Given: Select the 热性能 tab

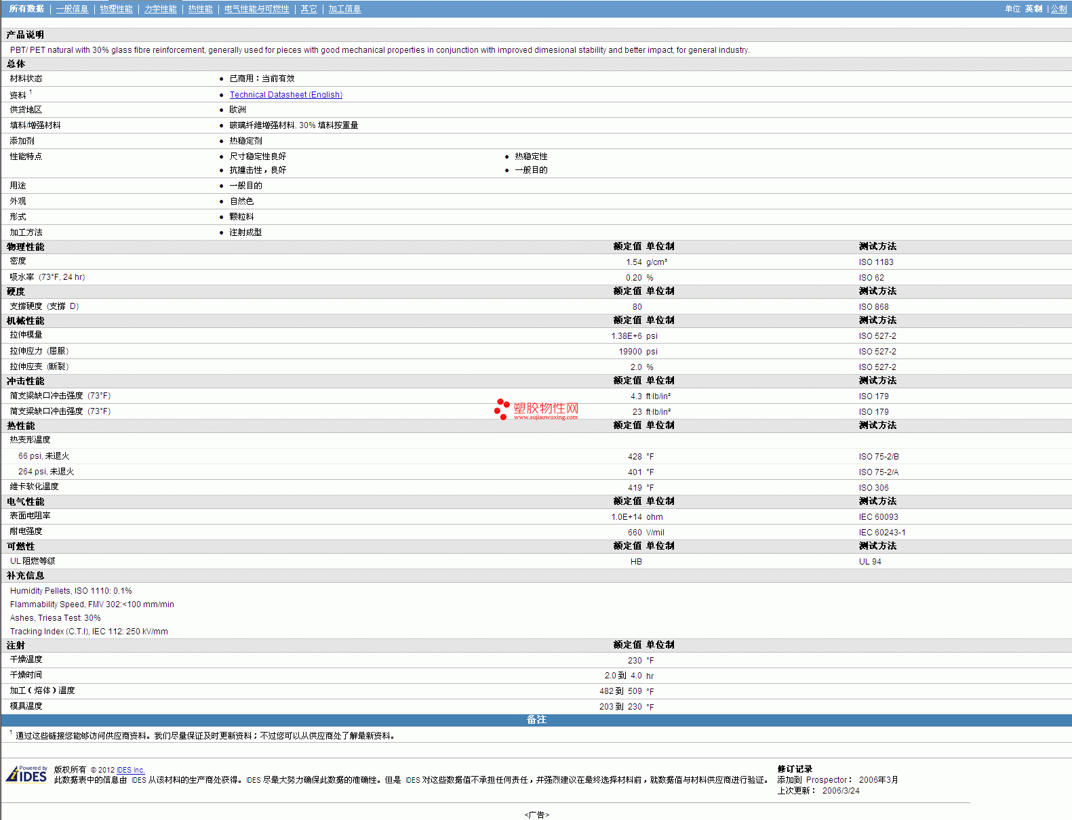Looking at the screenshot, I should [200, 9].
